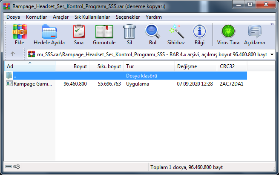This screenshot has width=279, height=175.
Task: Show archive Bilgi info icon
Action: click(x=199, y=32)
